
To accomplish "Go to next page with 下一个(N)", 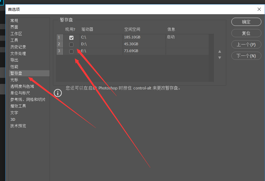I will click(246, 56).
